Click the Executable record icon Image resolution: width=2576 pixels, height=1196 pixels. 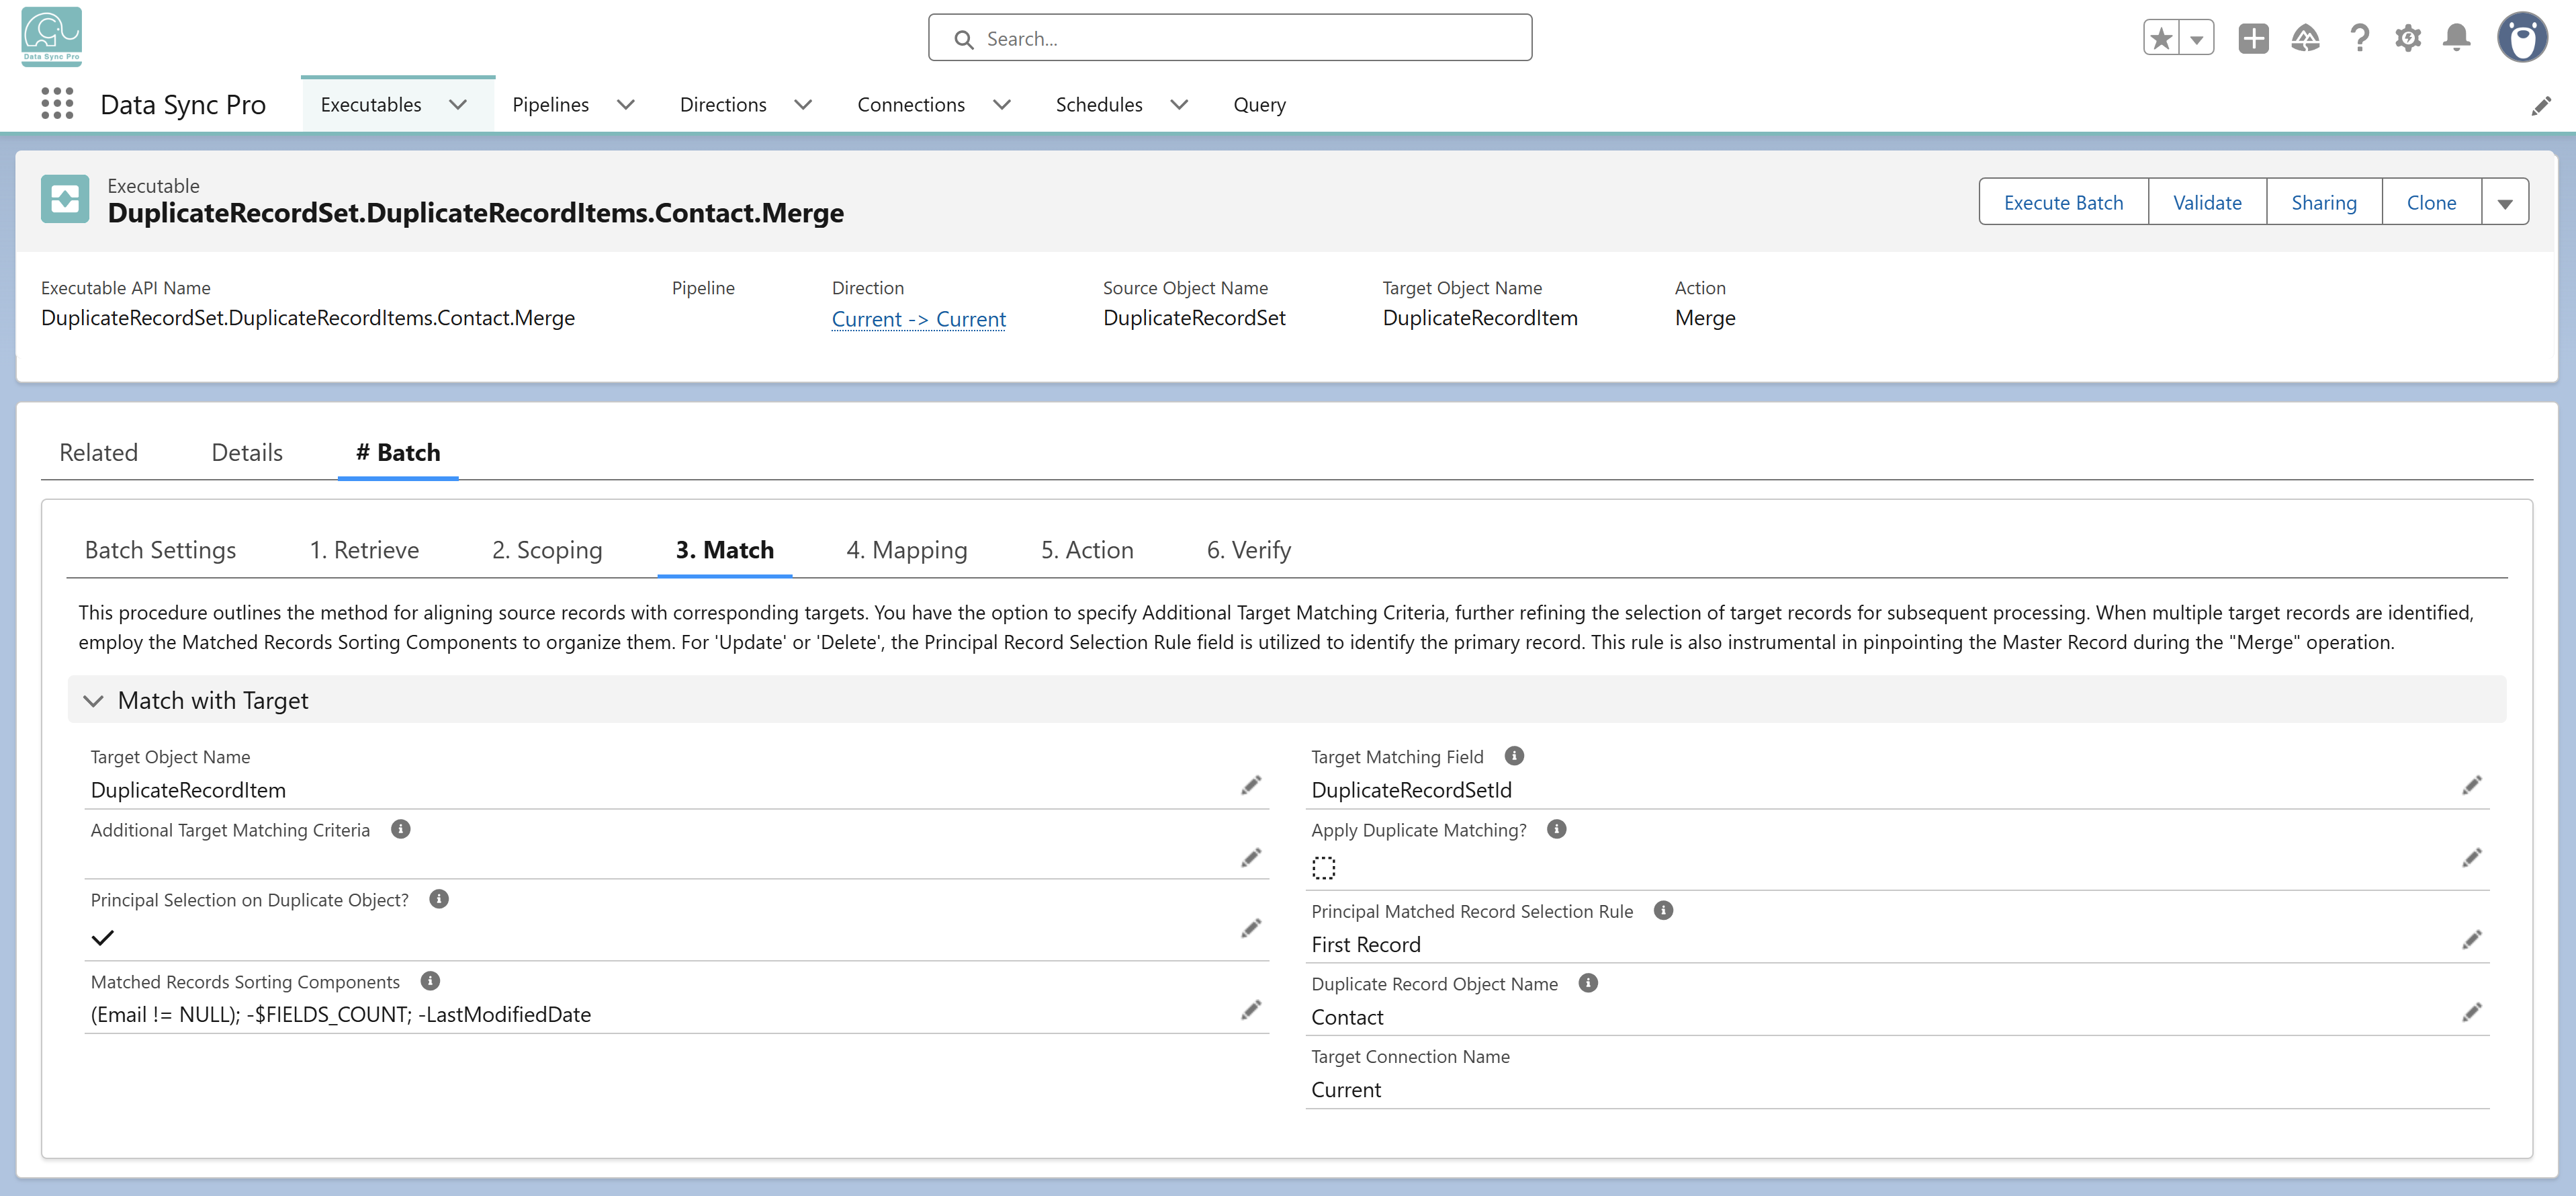[65, 199]
